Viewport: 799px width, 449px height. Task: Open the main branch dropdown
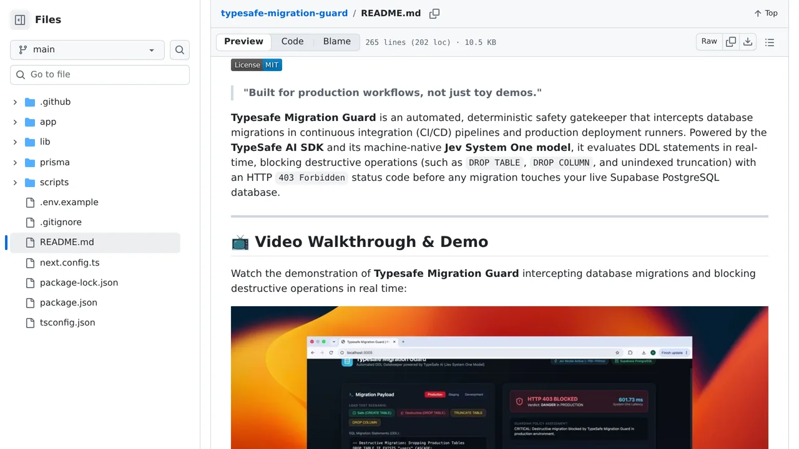click(87, 50)
